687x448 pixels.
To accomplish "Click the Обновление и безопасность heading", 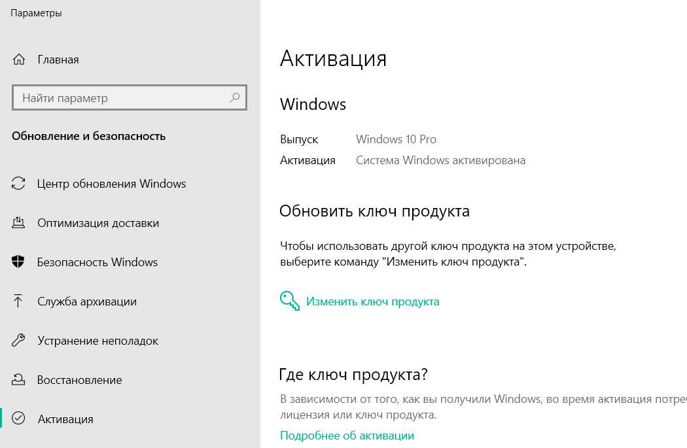I will [88, 136].
